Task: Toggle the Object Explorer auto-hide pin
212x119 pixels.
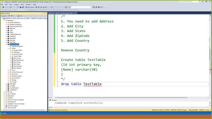Action: tap(44, 13)
